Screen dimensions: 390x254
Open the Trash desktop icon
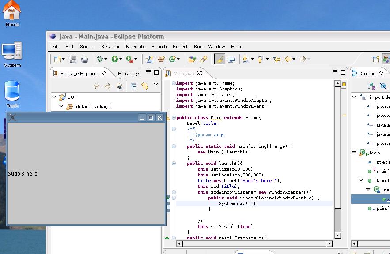(x=12, y=94)
